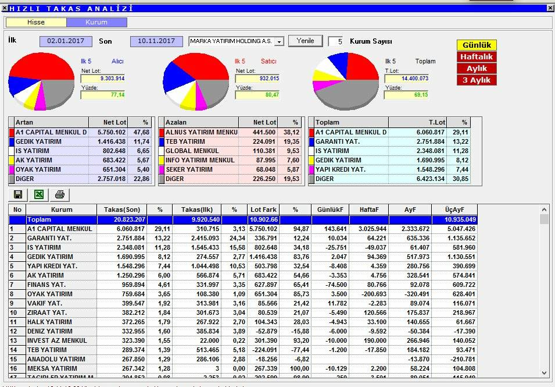Click the blue swatch beside TEB YATIRIM in Azalan
Viewport: 555px width, 387px height.
pos(162,142)
